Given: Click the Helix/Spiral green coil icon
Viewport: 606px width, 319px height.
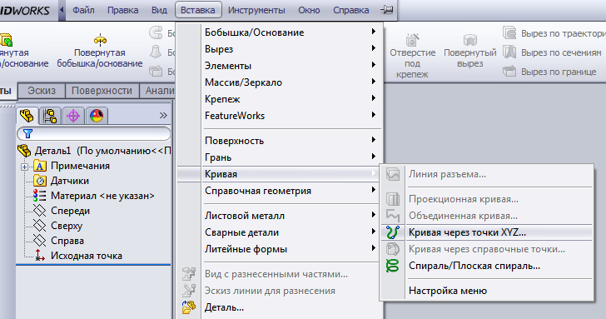Looking at the screenshot, I should (392, 266).
